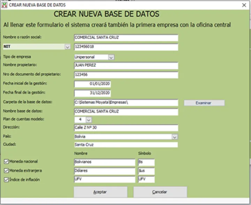This screenshot has height=205, width=251.
Task: Toggle the Moneda nacional checkbox
Action: click(6, 162)
